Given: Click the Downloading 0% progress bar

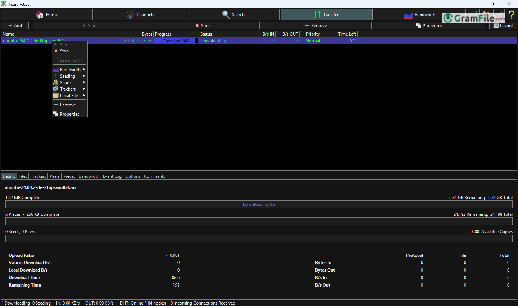Looking at the screenshot, I should (x=259, y=204).
